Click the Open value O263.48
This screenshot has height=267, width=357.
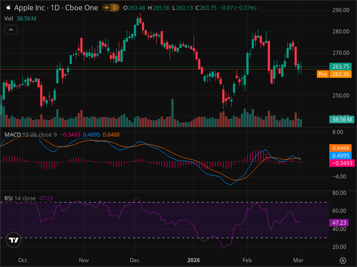point(134,8)
